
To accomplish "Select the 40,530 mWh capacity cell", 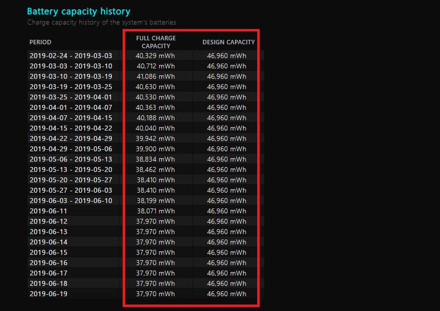I will tap(155, 97).
